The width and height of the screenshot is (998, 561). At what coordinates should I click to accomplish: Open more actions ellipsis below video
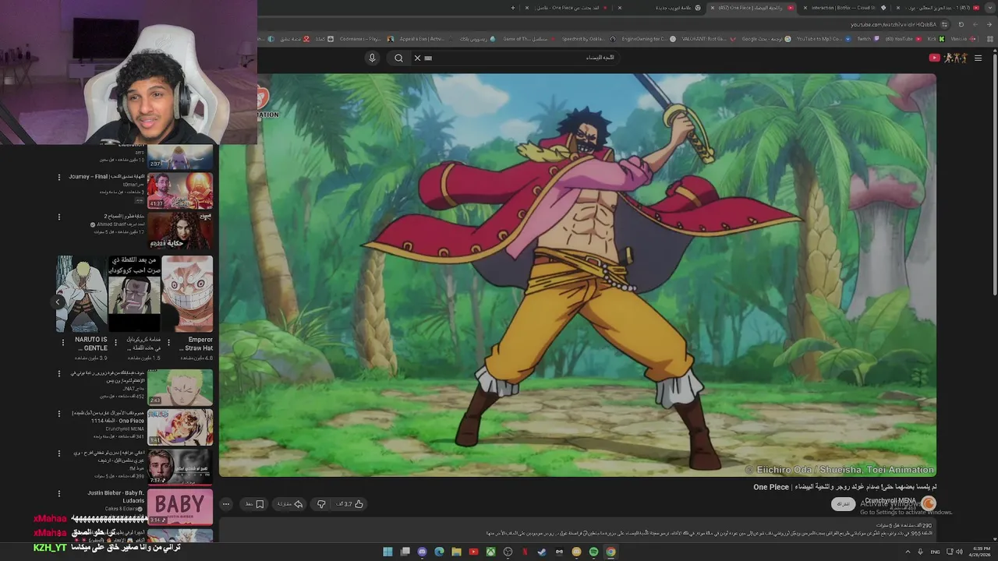226,504
